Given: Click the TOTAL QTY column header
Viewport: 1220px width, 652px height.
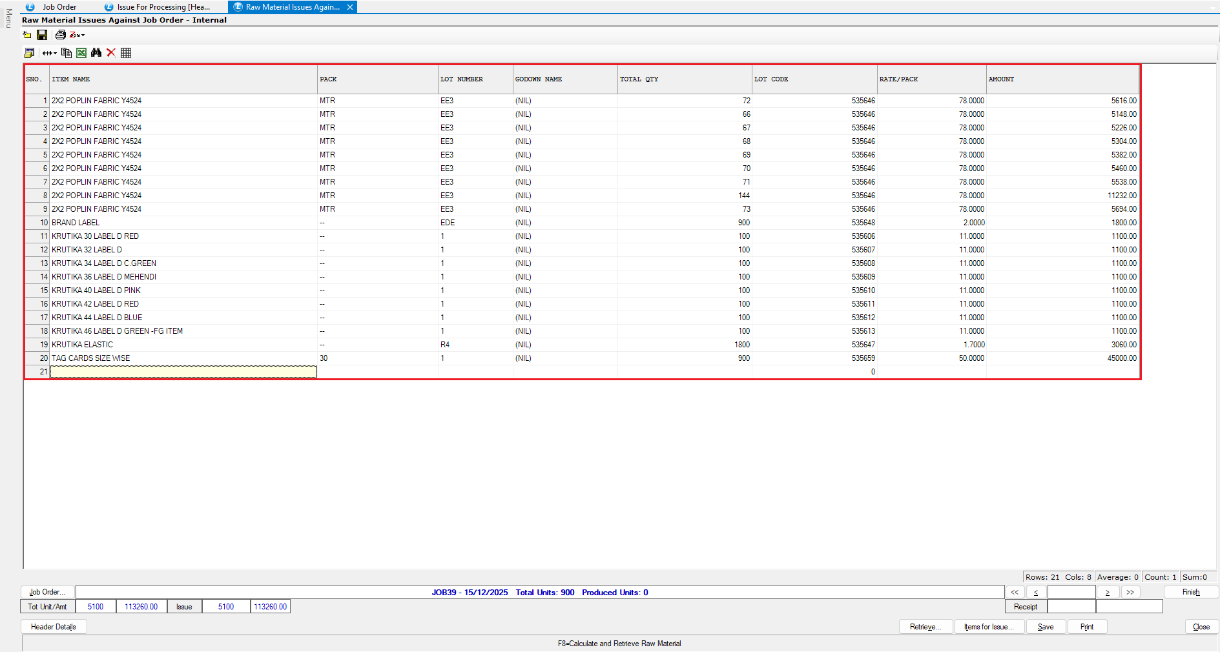Looking at the screenshot, I should click(x=684, y=79).
